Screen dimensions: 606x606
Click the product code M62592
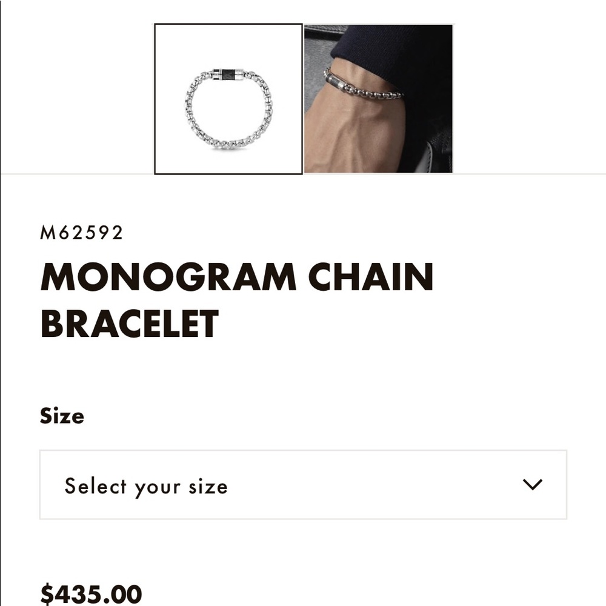(82, 232)
